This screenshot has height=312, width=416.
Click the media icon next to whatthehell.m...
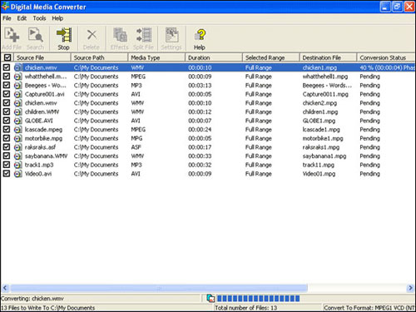18,77
